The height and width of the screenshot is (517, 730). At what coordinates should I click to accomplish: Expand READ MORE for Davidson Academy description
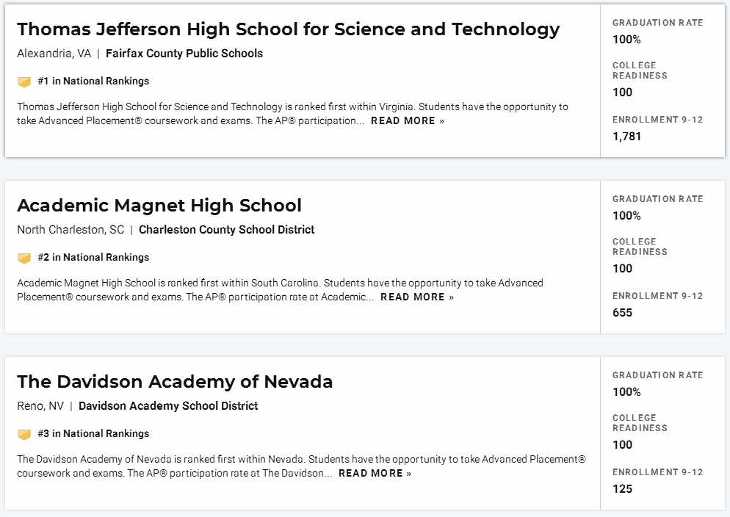[x=375, y=473]
